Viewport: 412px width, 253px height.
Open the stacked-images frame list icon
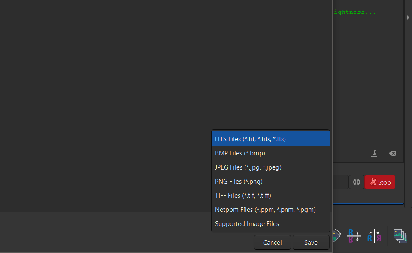point(400,236)
